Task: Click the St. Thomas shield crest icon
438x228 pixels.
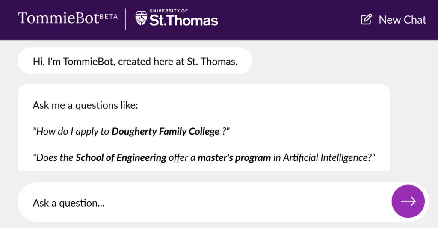Action: (141, 18)
